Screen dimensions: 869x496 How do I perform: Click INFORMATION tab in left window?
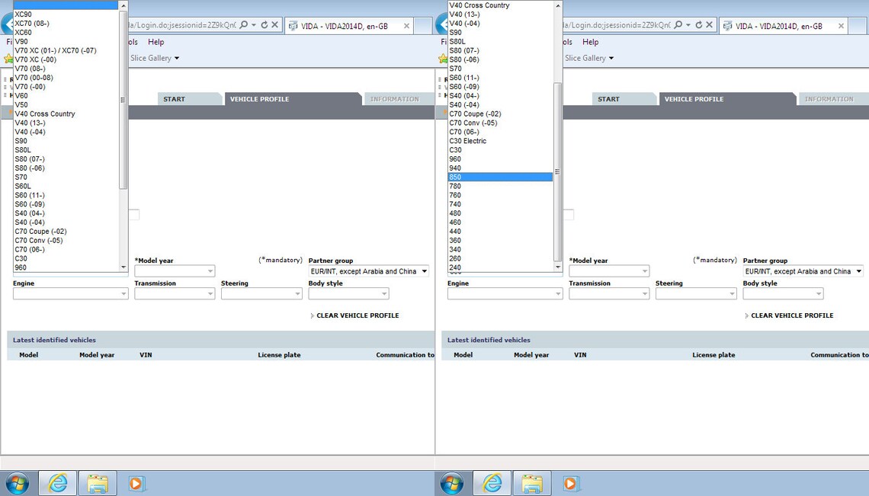[x=395, y=99]
